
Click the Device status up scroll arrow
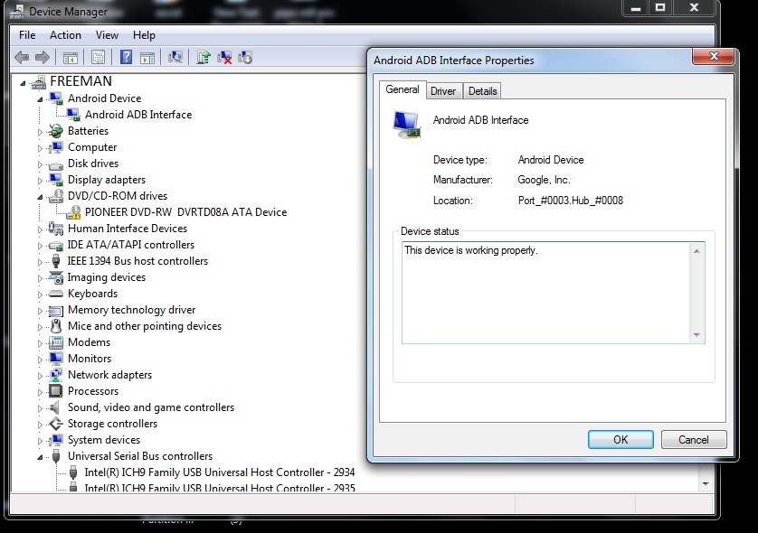[696, 250]
